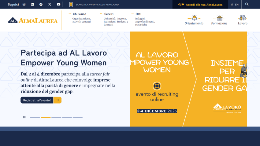The height and width of the screenshot is (146, 260).
Task: Open the YouTube channel icon
Action: (x=58, y=5)
